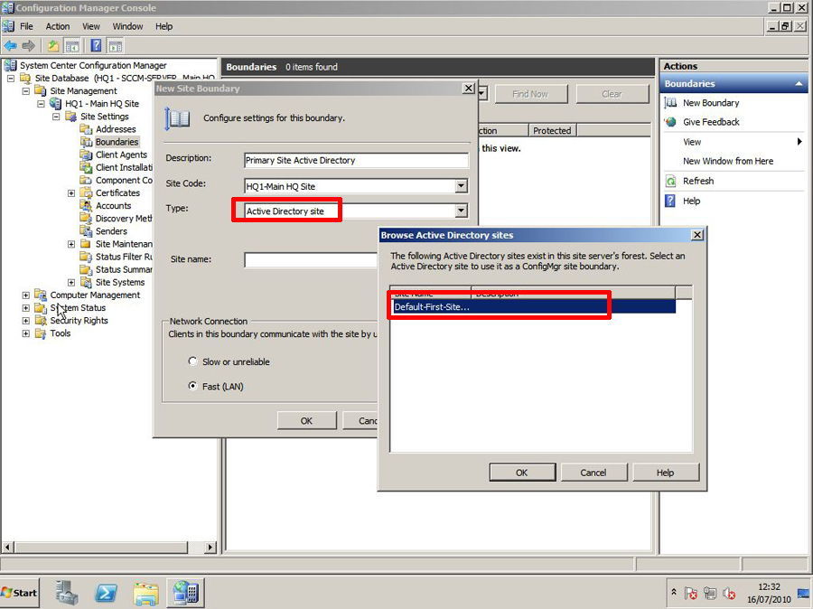Close the Browse Active Directory sites dialog
813x609 pixels.
click(697, 235)
